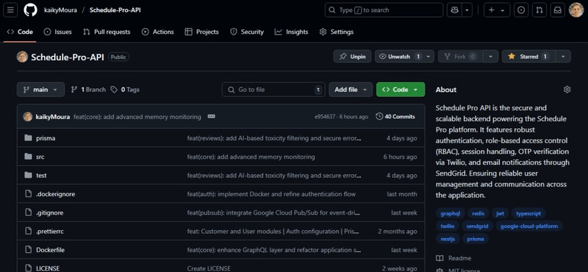Image resolution: width=588 pixels, height=272 pixels.
Task: Select the typescript topic tag
Action: click(528, 214)
